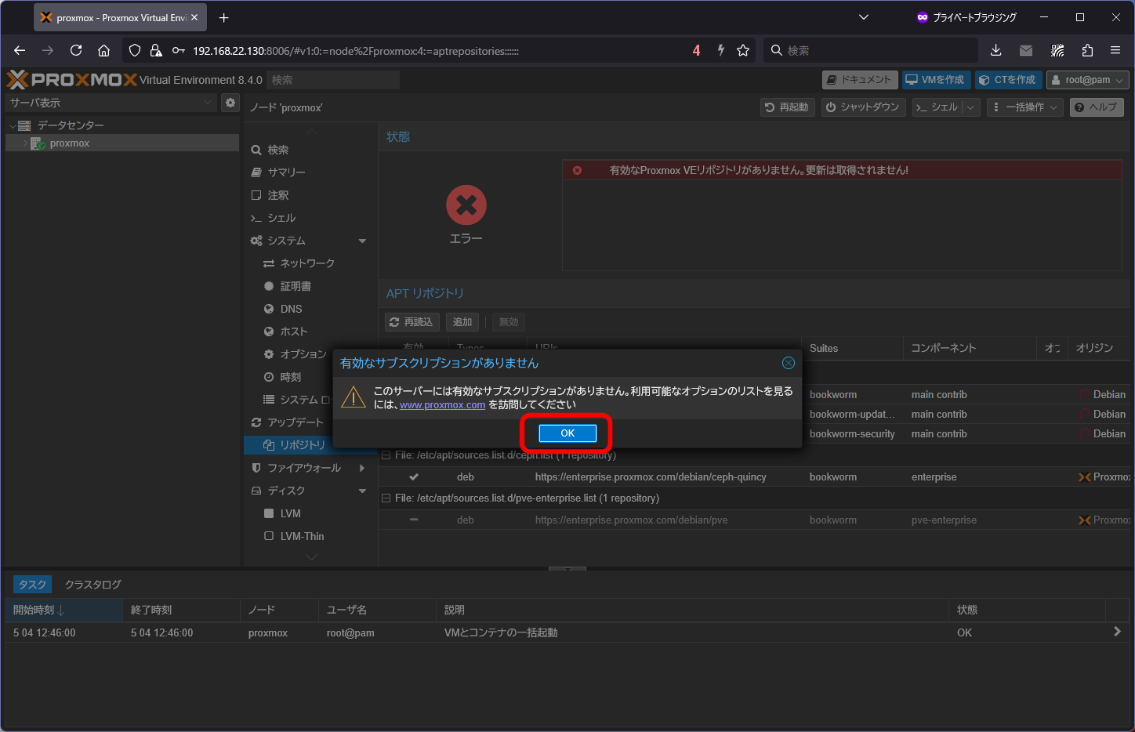1135x732 pixels.
Task: Click OK in the subscription dialog
Action: pos(567,433)
